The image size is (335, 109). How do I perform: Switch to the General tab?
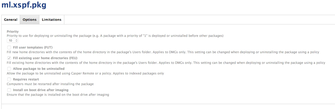(11, 19)
